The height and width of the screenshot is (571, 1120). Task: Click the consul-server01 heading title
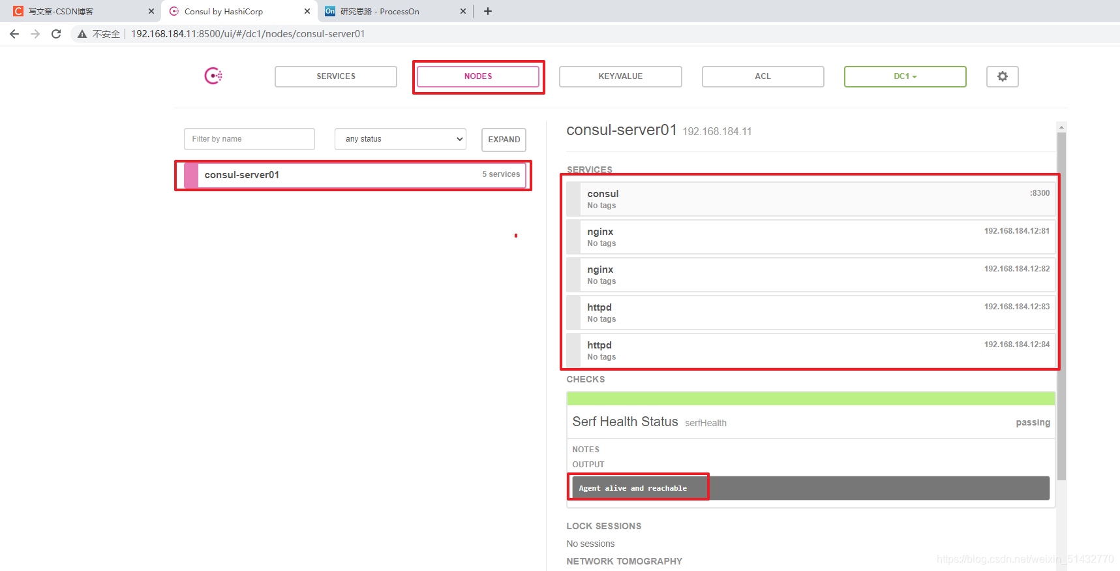622,130
